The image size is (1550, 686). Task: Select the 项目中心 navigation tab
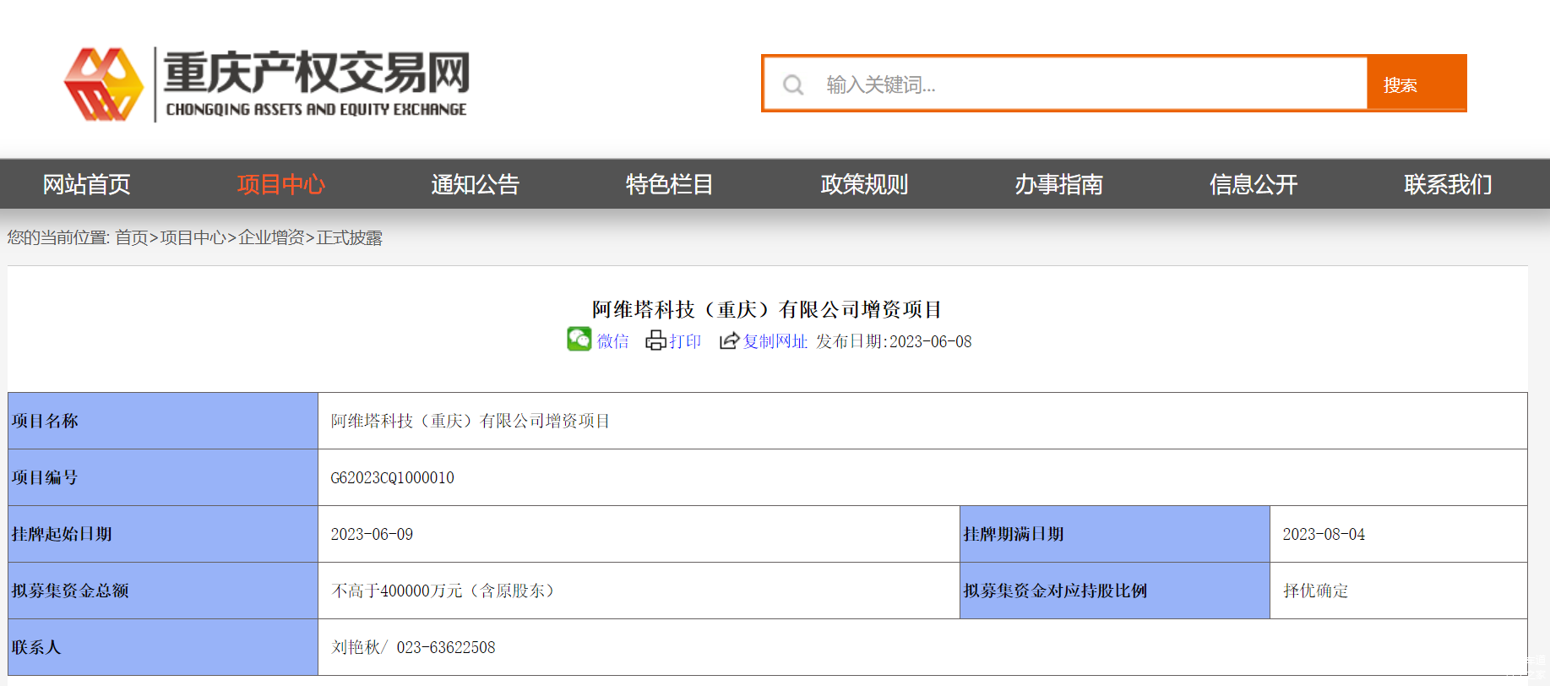coord(280,184)
